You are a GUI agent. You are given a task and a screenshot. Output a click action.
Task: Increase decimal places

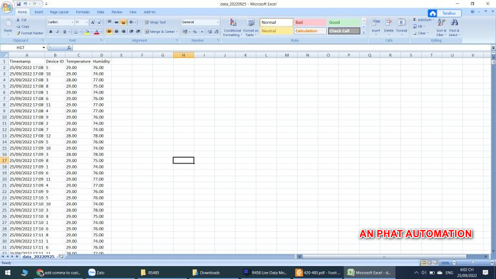[210, 32]
